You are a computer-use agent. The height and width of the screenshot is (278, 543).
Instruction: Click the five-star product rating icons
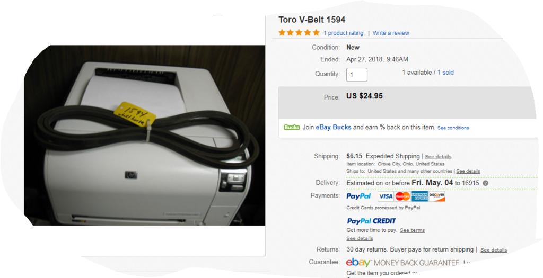(299, 33)
